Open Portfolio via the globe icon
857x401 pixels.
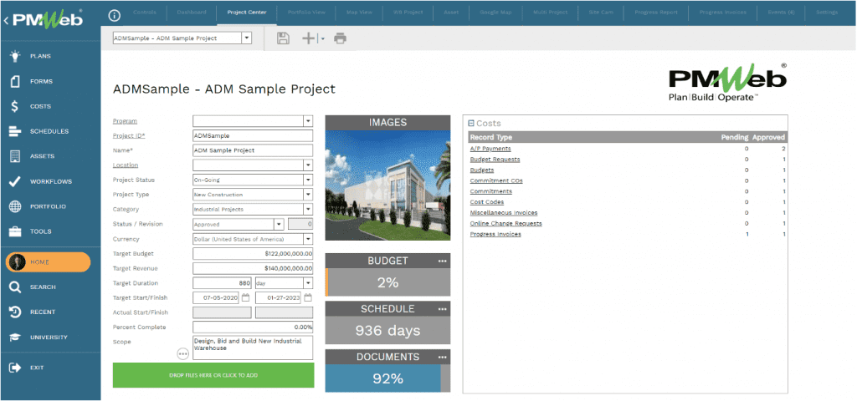(15, 206)
